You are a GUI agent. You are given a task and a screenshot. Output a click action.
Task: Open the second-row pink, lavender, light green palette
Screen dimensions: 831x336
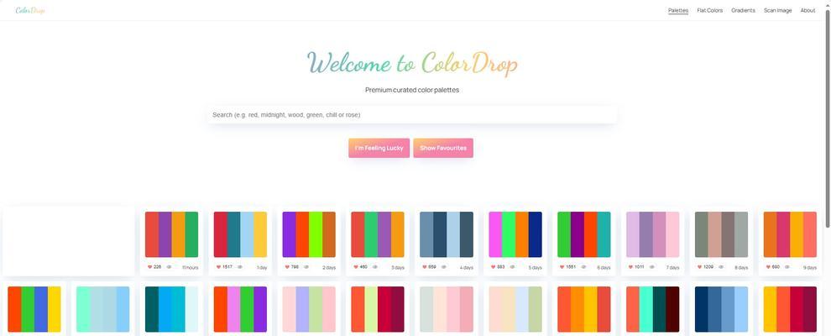(309, 309)
